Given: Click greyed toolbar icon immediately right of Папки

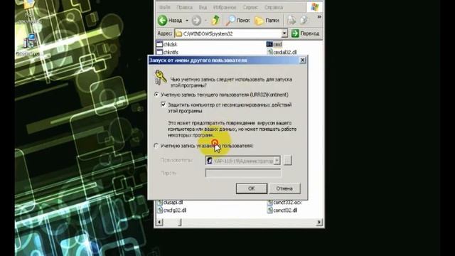Looking at the screenshot, I should point(291,20).
